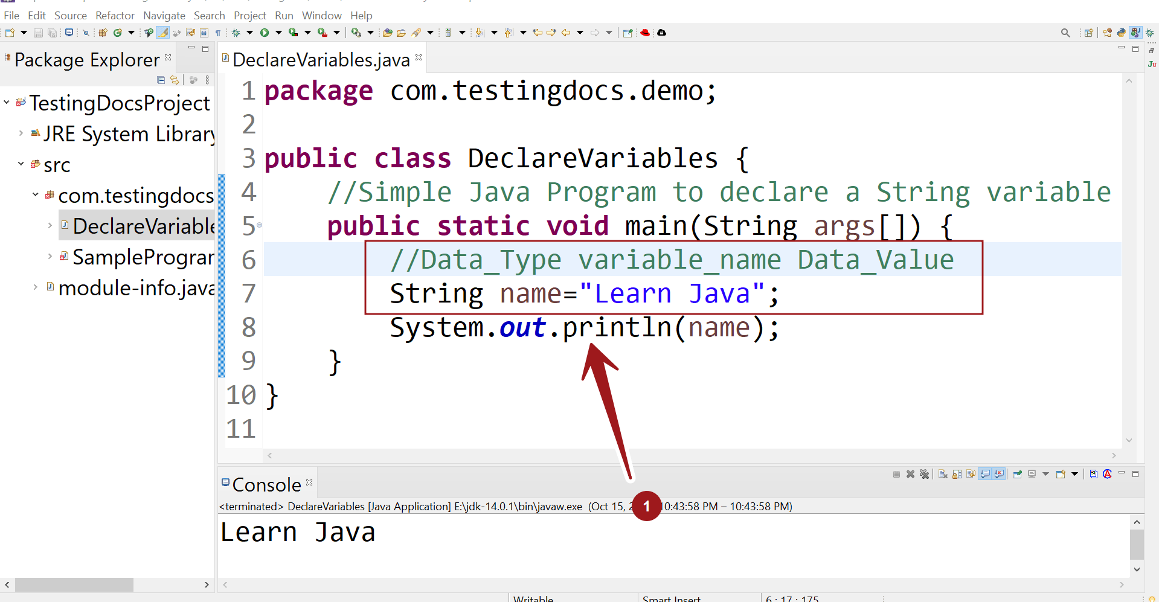
Task: Clear the Console output
Action: [x=943, y=474]
